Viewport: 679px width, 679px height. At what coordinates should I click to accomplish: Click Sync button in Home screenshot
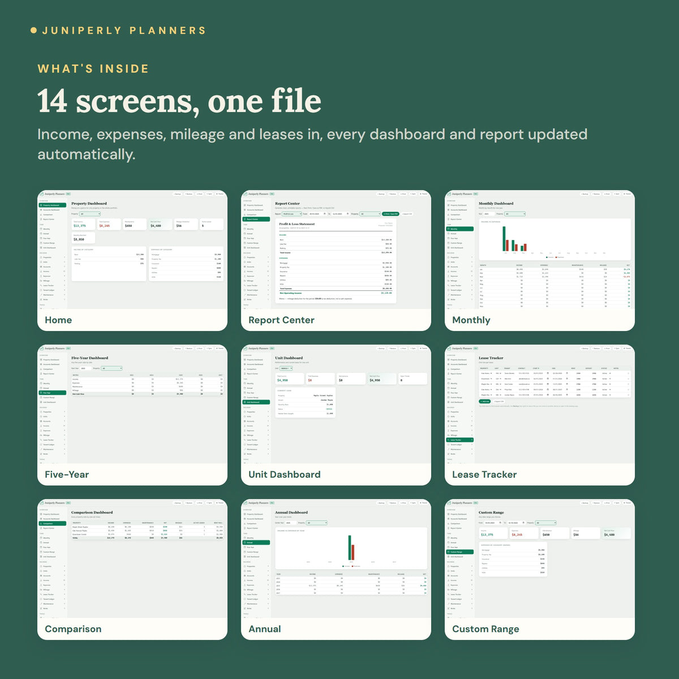(x=209, y=194)
